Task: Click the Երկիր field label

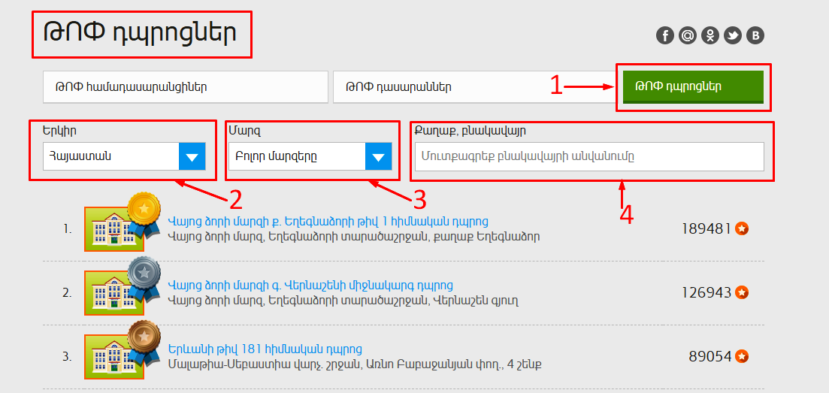Action: point(58,129)
